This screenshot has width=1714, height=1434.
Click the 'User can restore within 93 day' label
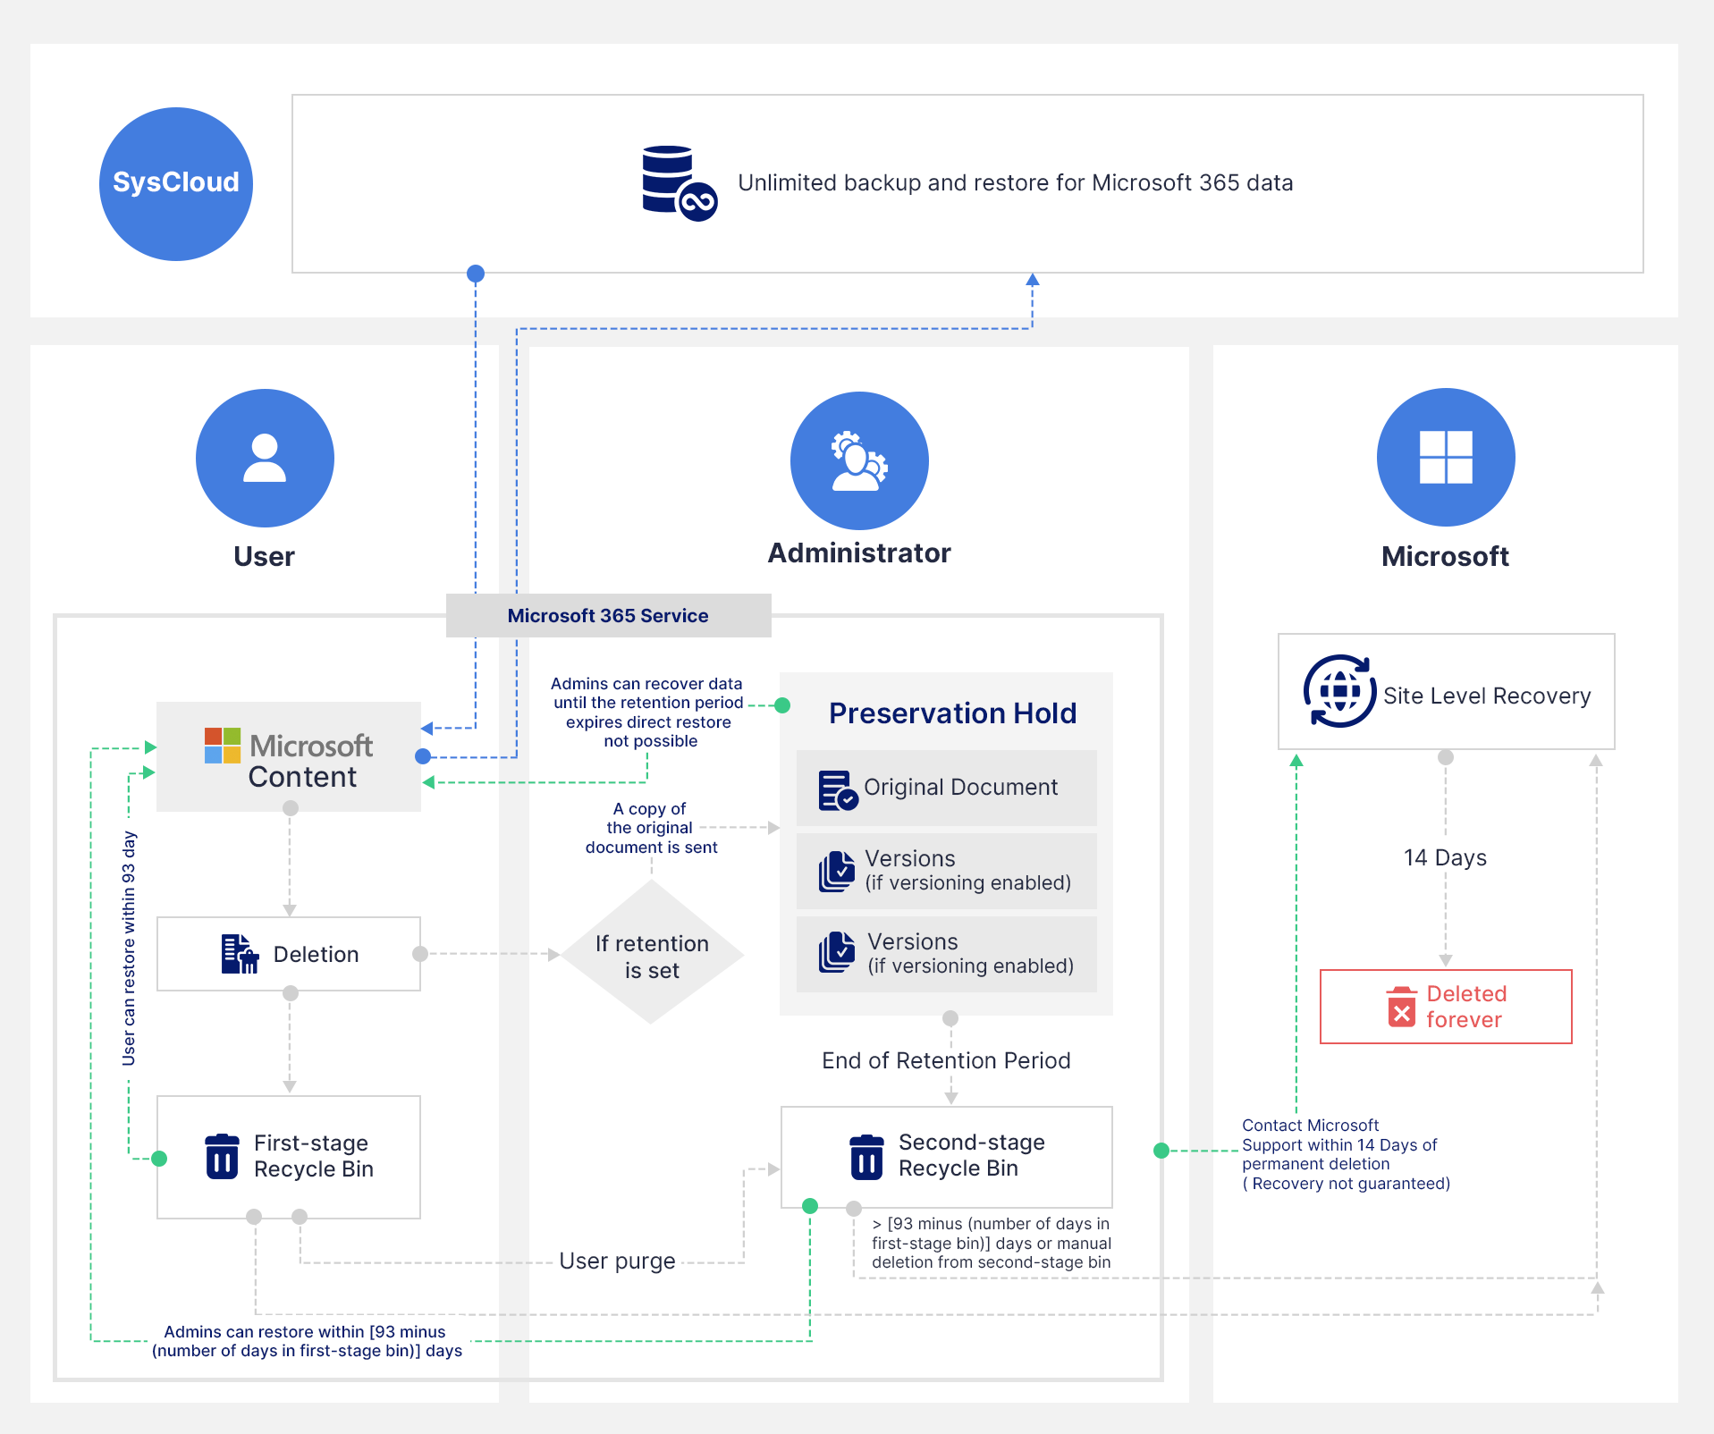(129, 949)
